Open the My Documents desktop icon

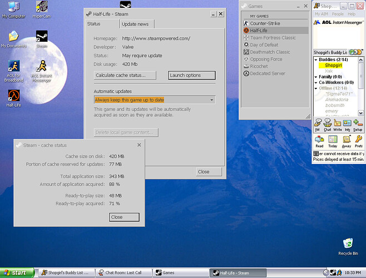[13, 39]
